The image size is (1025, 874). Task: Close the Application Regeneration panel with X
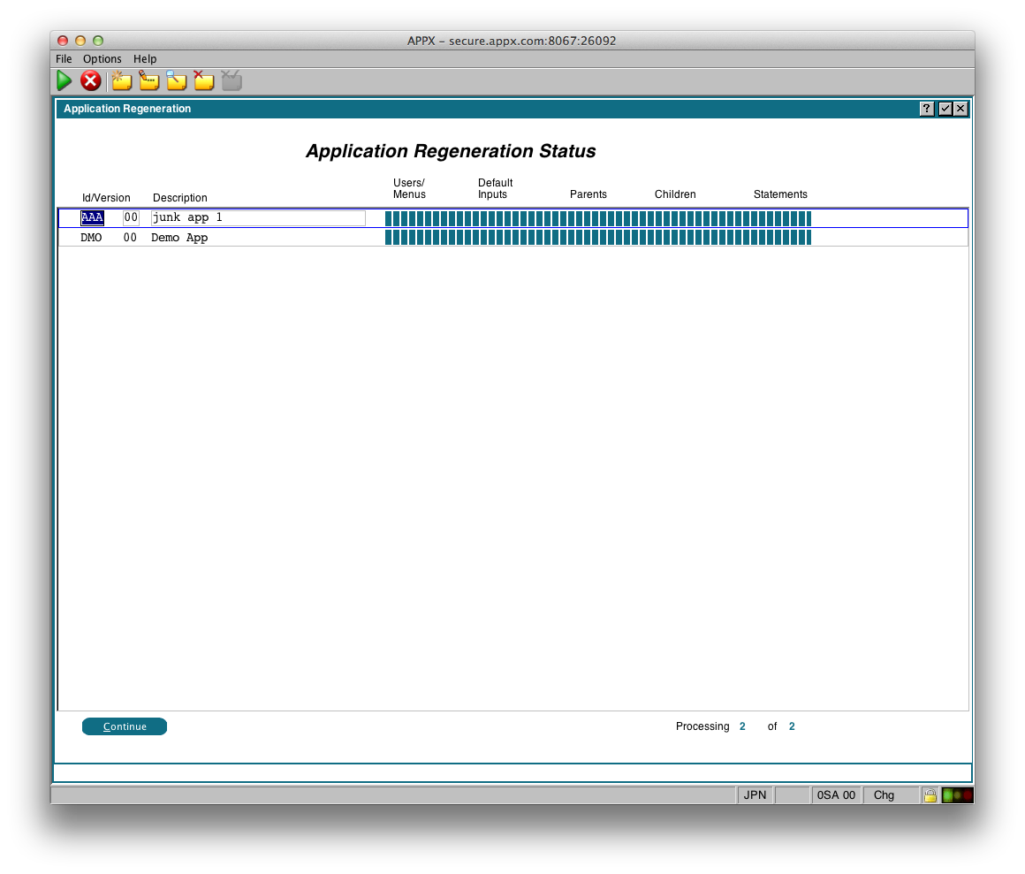pyautogui.click(x=960, y=109)
